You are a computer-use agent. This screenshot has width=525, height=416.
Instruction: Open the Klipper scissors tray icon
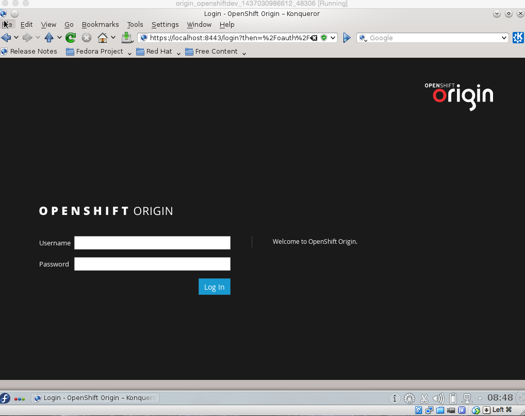pos(424,398)
